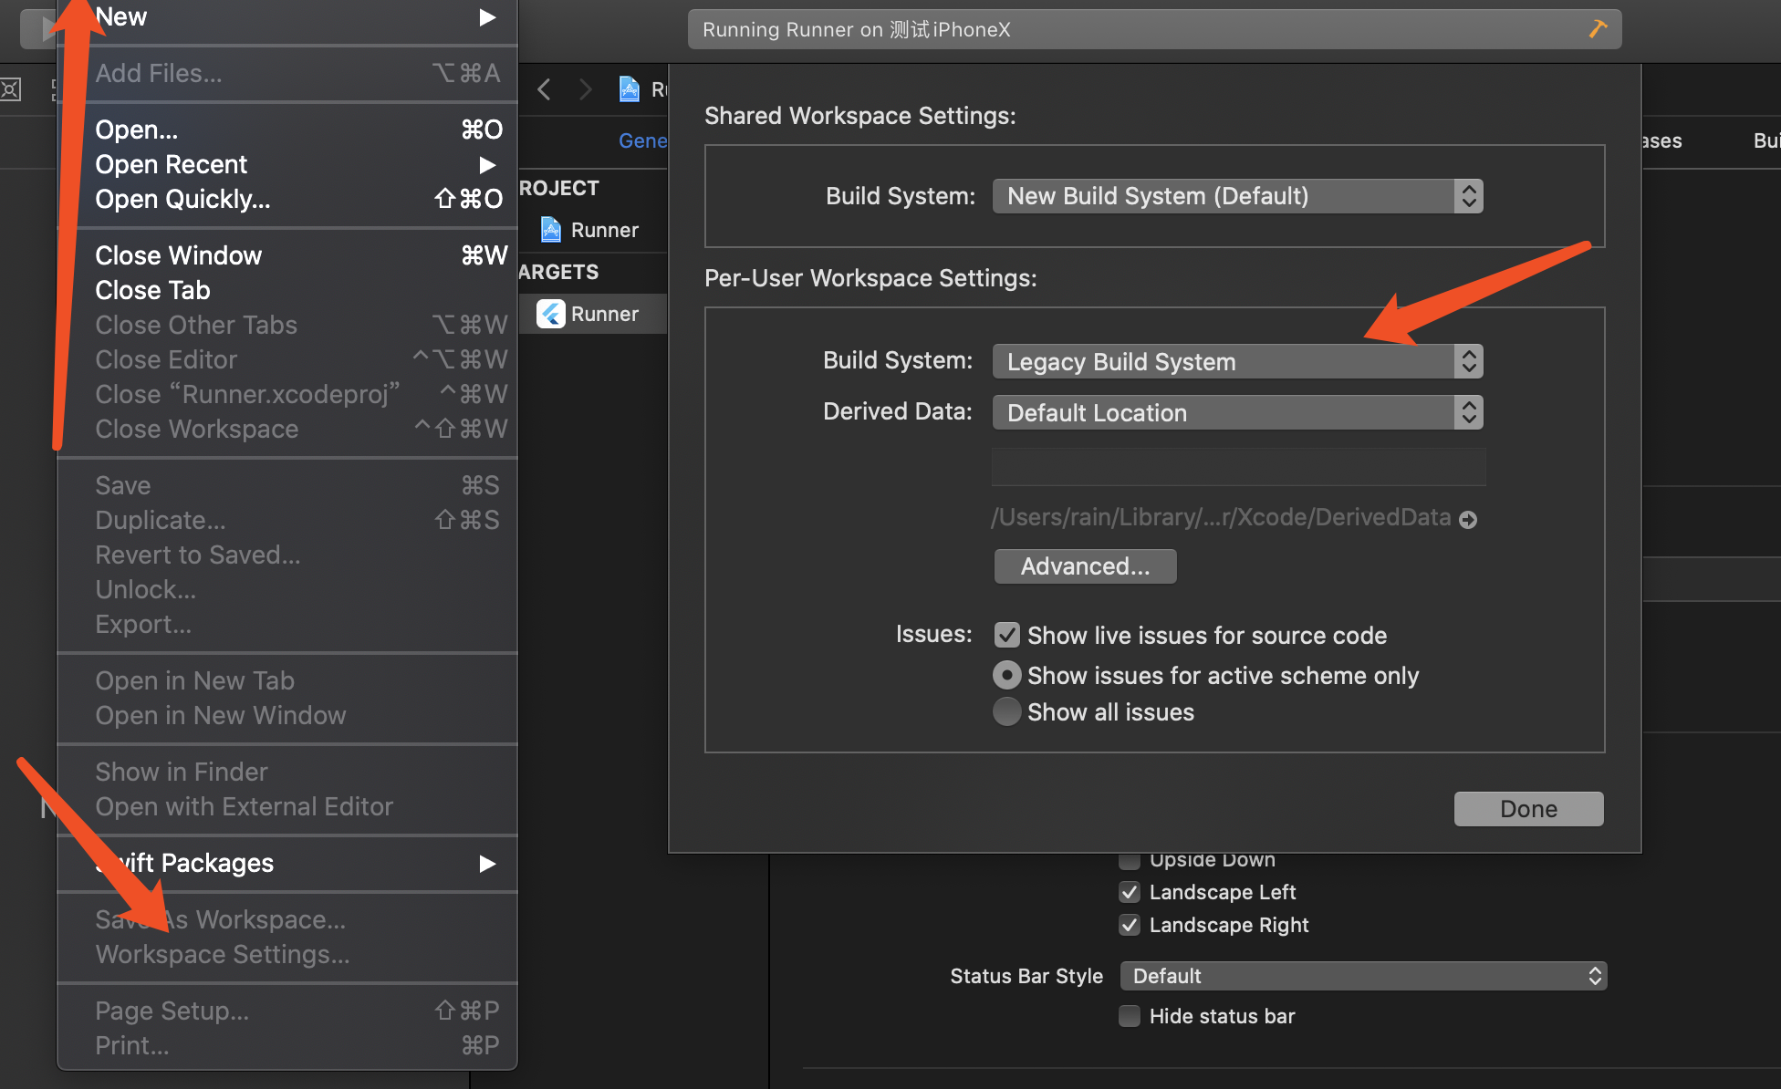Select Runner under PROJECT list
This screenshot has height=1089, width=1781.
tap(593, 230)
